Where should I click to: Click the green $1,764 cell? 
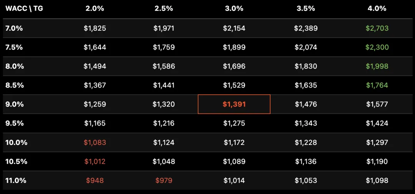(377, 85)
